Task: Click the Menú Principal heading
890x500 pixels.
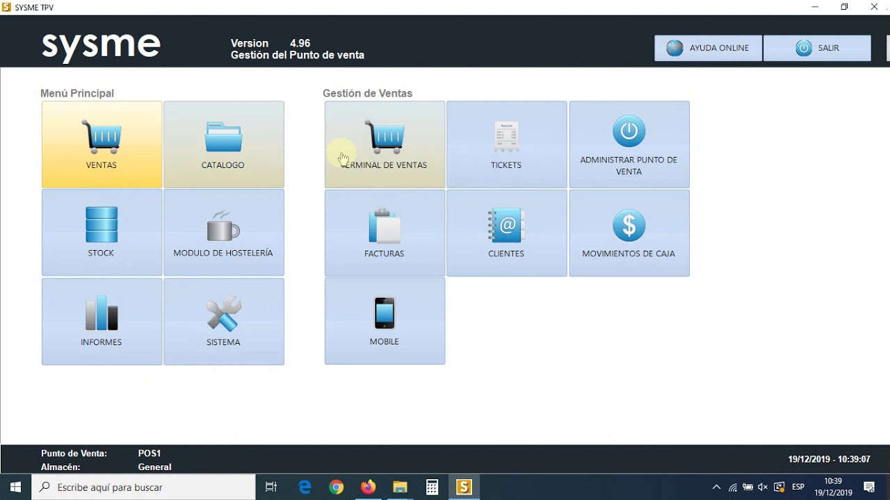Action: (x=77, y=93)
